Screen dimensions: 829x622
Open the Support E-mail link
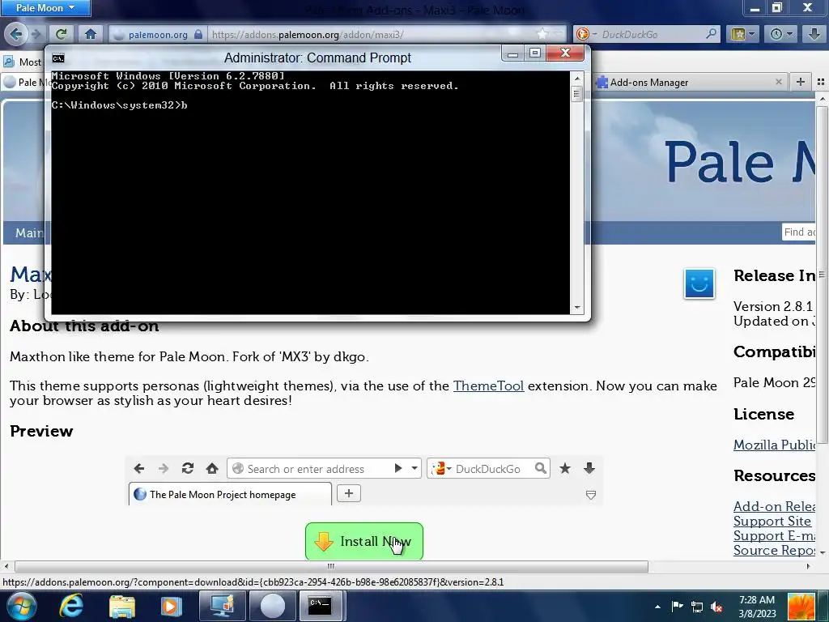coord(775,536)
